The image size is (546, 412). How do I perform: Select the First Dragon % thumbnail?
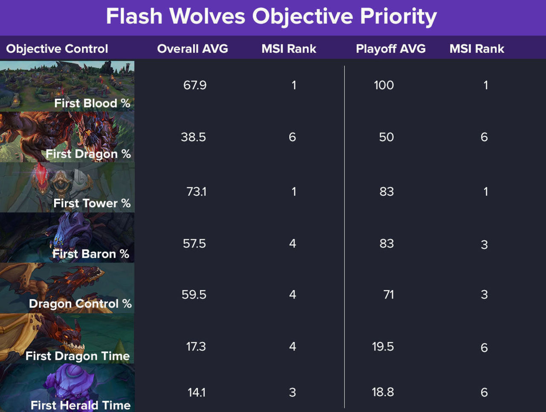click(x=67, y=137)
